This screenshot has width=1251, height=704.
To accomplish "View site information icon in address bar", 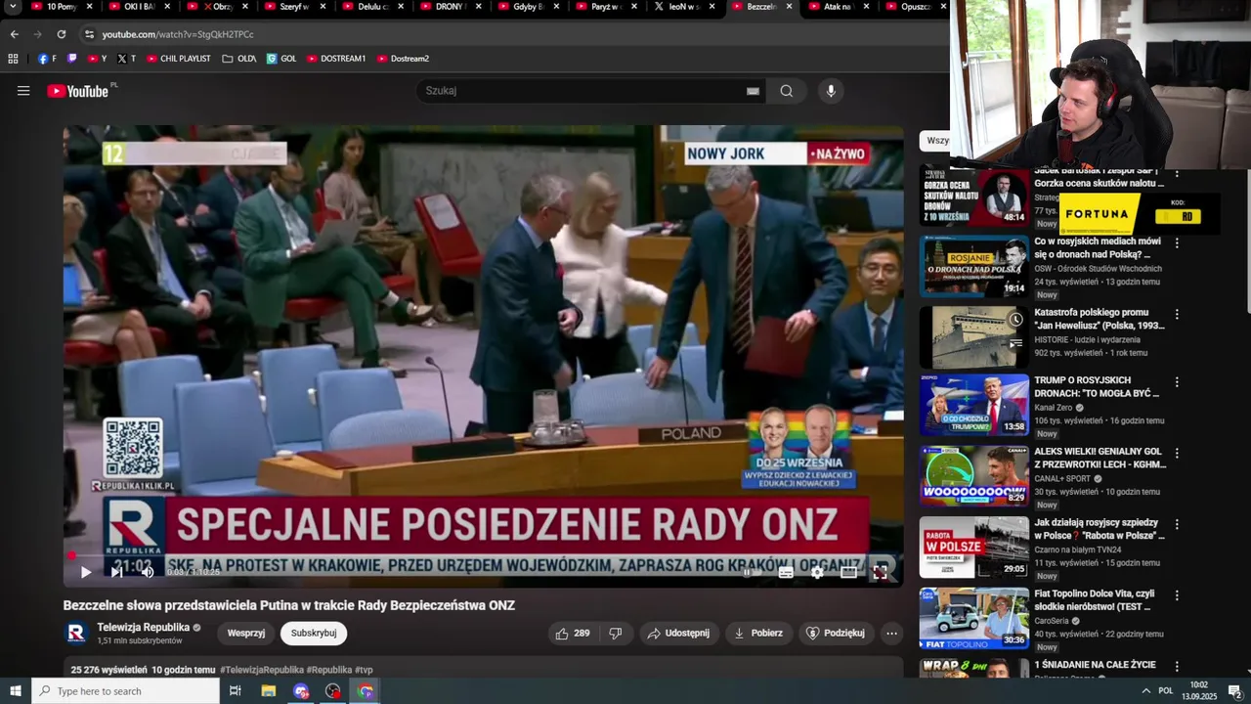I will [89, 34].
